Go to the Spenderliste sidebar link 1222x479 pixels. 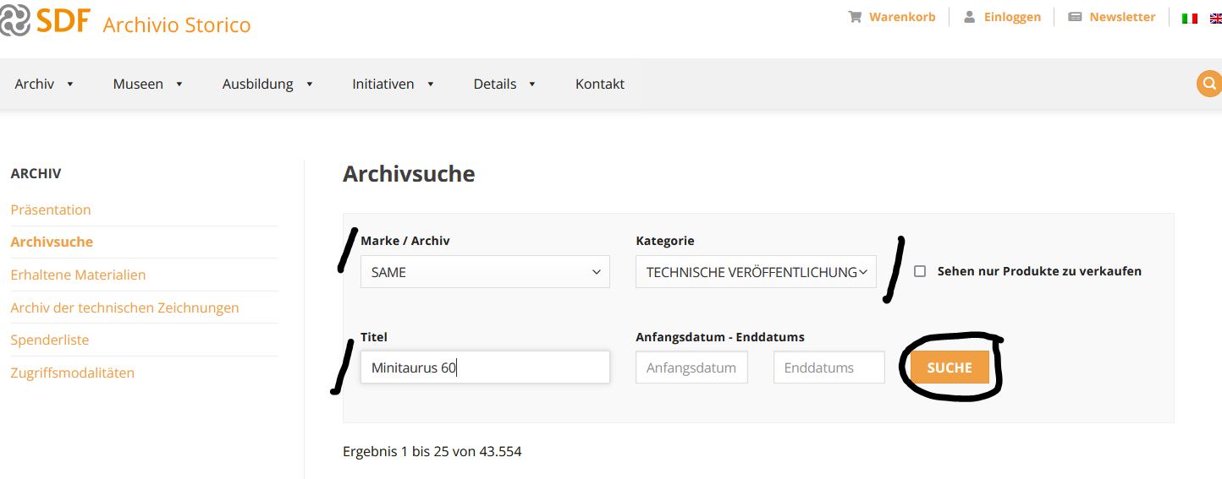[x=49, y=340]
